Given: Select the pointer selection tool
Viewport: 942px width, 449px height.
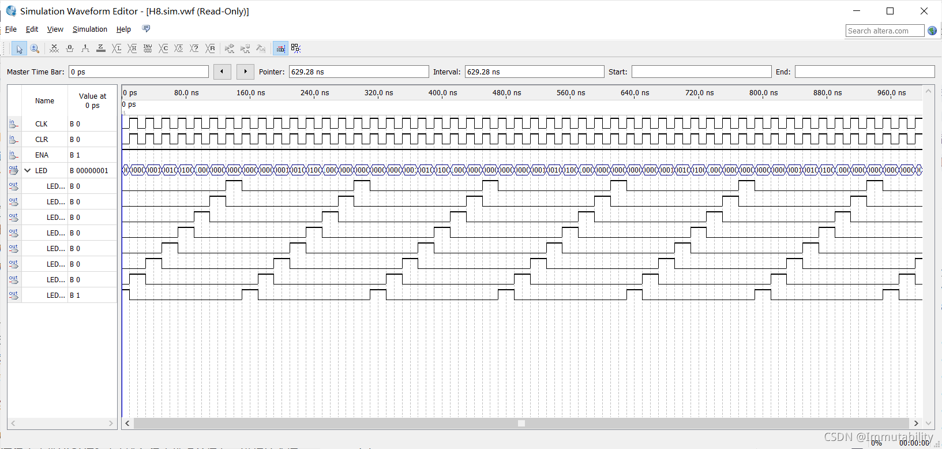Looking at the screenshot, I should click(19, 49).
